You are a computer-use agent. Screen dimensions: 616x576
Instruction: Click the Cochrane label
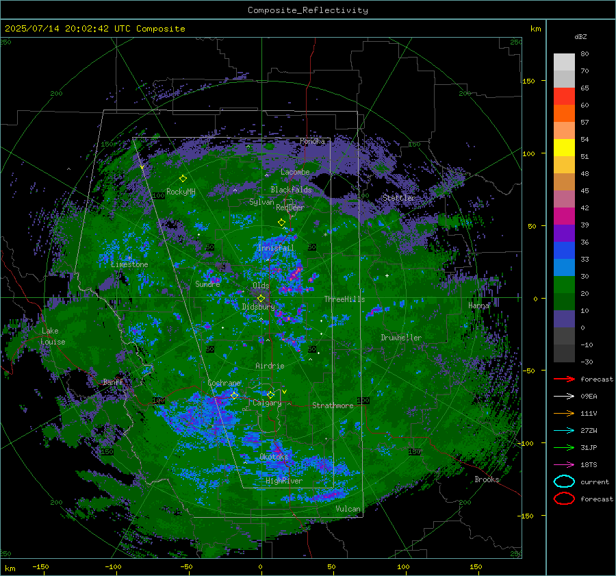(x=224, y=383)
